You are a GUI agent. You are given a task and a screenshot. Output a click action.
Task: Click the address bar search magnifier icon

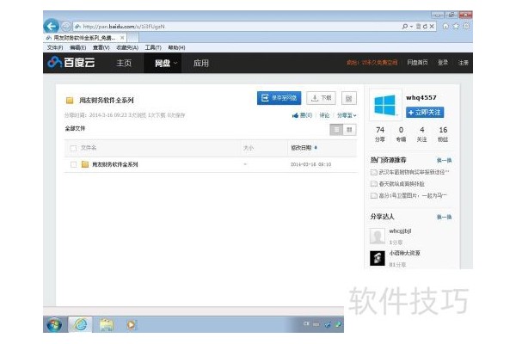[x=405, y=27]
